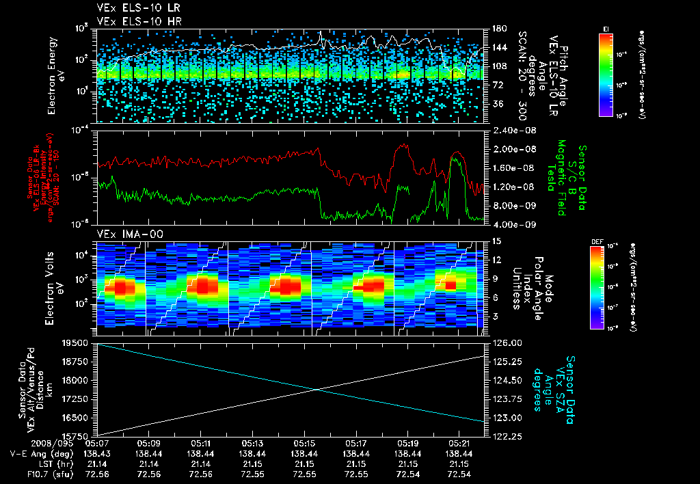Click the 108 pitch angle tick label
Viewport: 700px width, 484px height.
point(499,66)
